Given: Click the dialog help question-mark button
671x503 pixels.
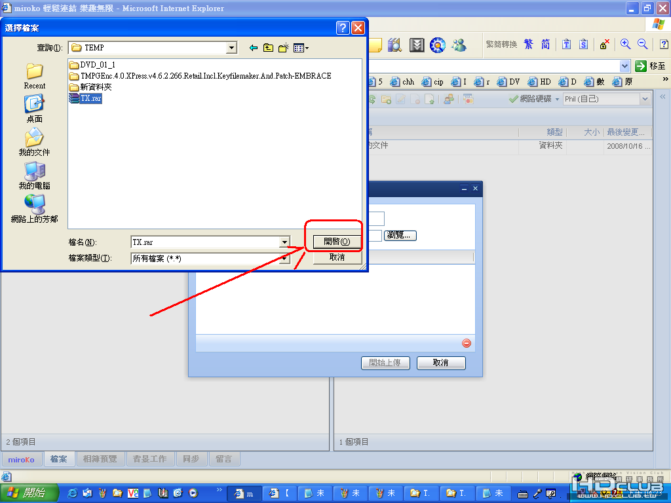Looking at the screenshot, I should pos(343,28).
